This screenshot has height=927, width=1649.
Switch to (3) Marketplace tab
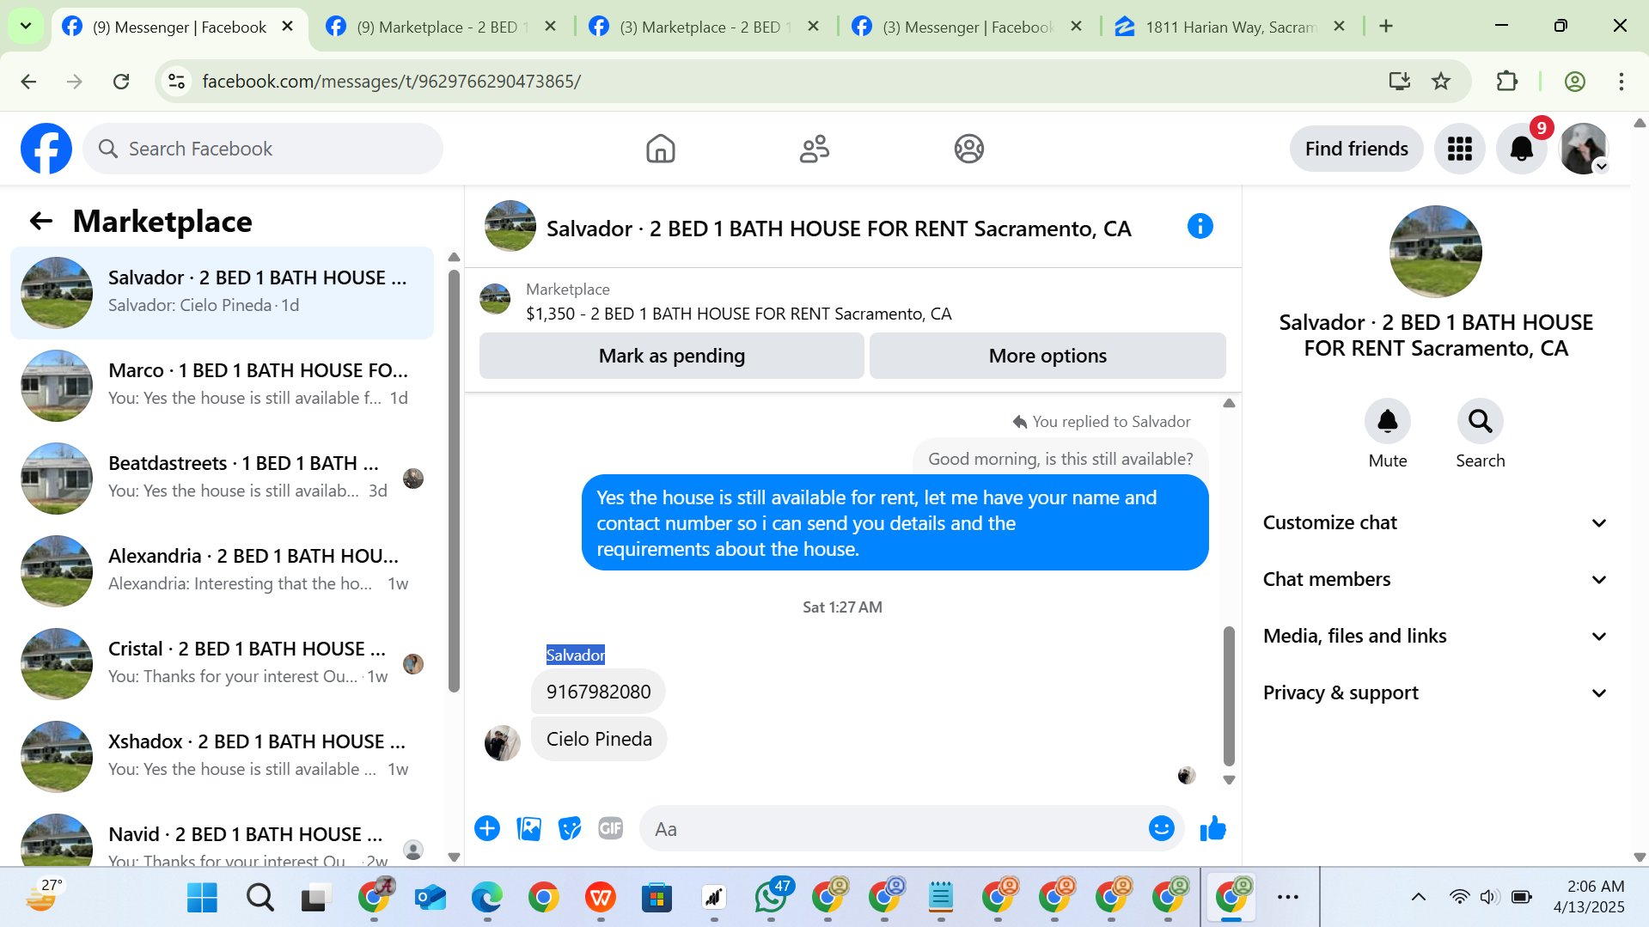tap(705, 27)
